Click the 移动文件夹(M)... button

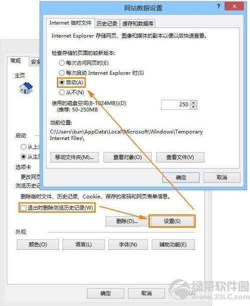tap(74, 158)
